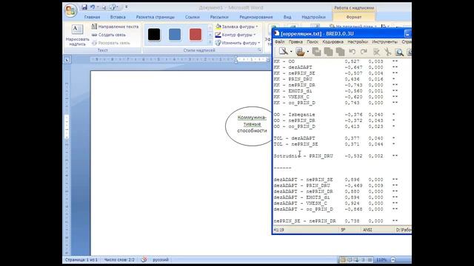The image size is (474, 266).
Task: Open Настройки menu in BRED3
Action: click(358, 41)
